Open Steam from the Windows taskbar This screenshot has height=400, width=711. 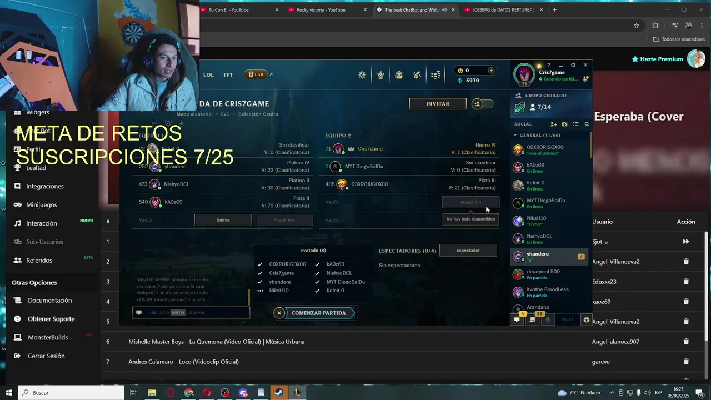click(279, 393)
